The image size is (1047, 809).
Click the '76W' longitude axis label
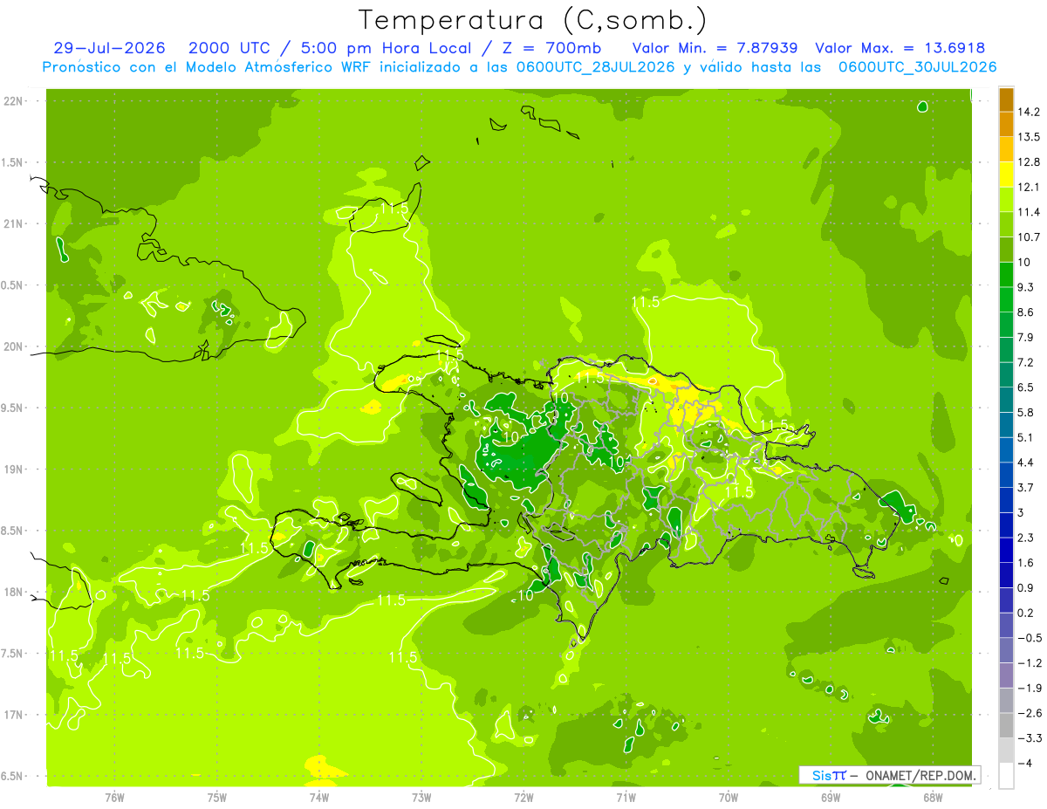click(x=114, y=797)
